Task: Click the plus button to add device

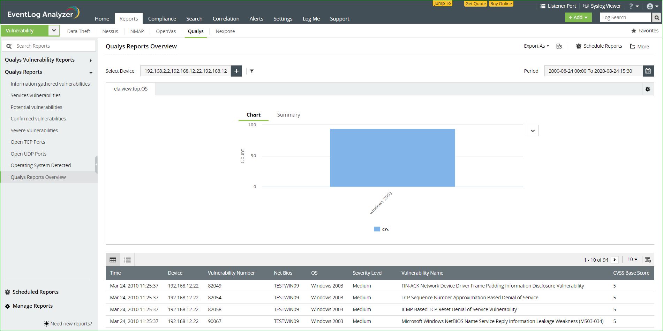Action: point(236,71)
